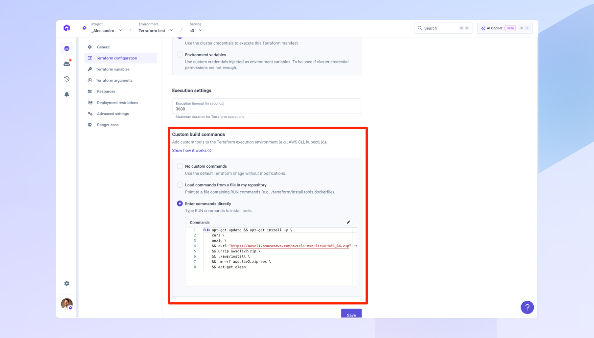This screenshot has height=338, width=594.
Task: Open Deployment restrictions settings item
Action: pyautogui.click(x=120, y=103)
